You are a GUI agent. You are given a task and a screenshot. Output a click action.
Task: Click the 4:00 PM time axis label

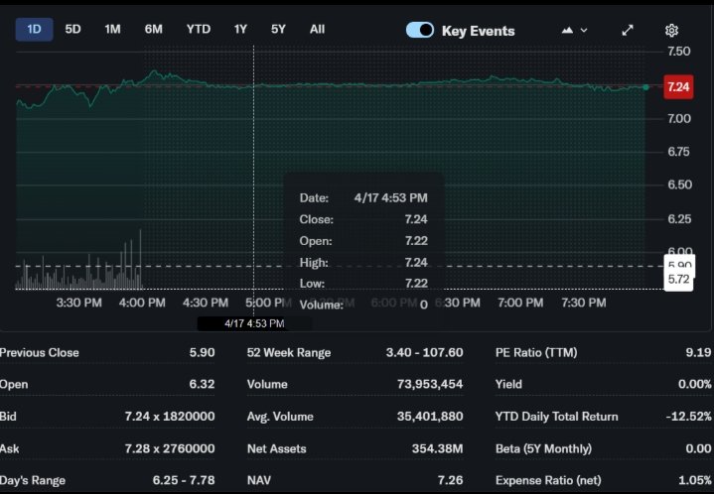(142, 303)
